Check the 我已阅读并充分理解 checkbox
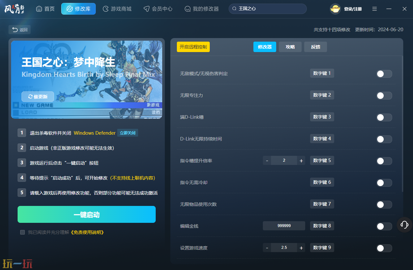 click(22, 232)
